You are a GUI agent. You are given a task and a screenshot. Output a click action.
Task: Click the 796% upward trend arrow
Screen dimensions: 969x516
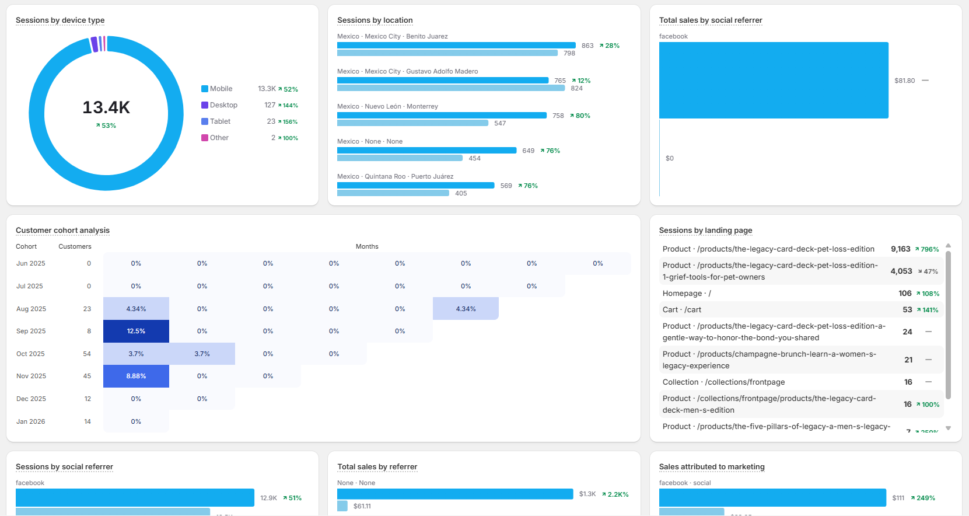[x=917, y=249]
